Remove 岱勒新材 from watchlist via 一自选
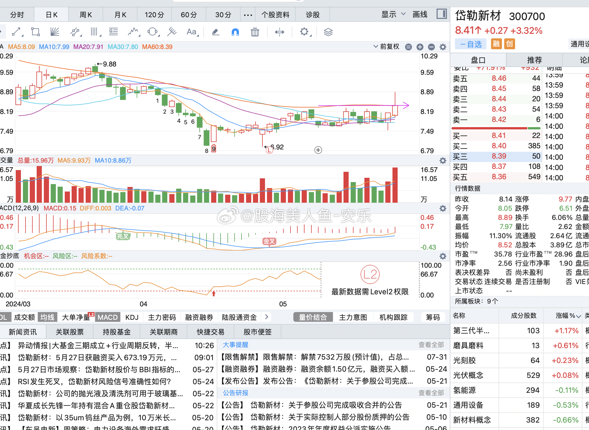Image resolution: width=589 pixels, height=430 pixels. tap(470, 44)
